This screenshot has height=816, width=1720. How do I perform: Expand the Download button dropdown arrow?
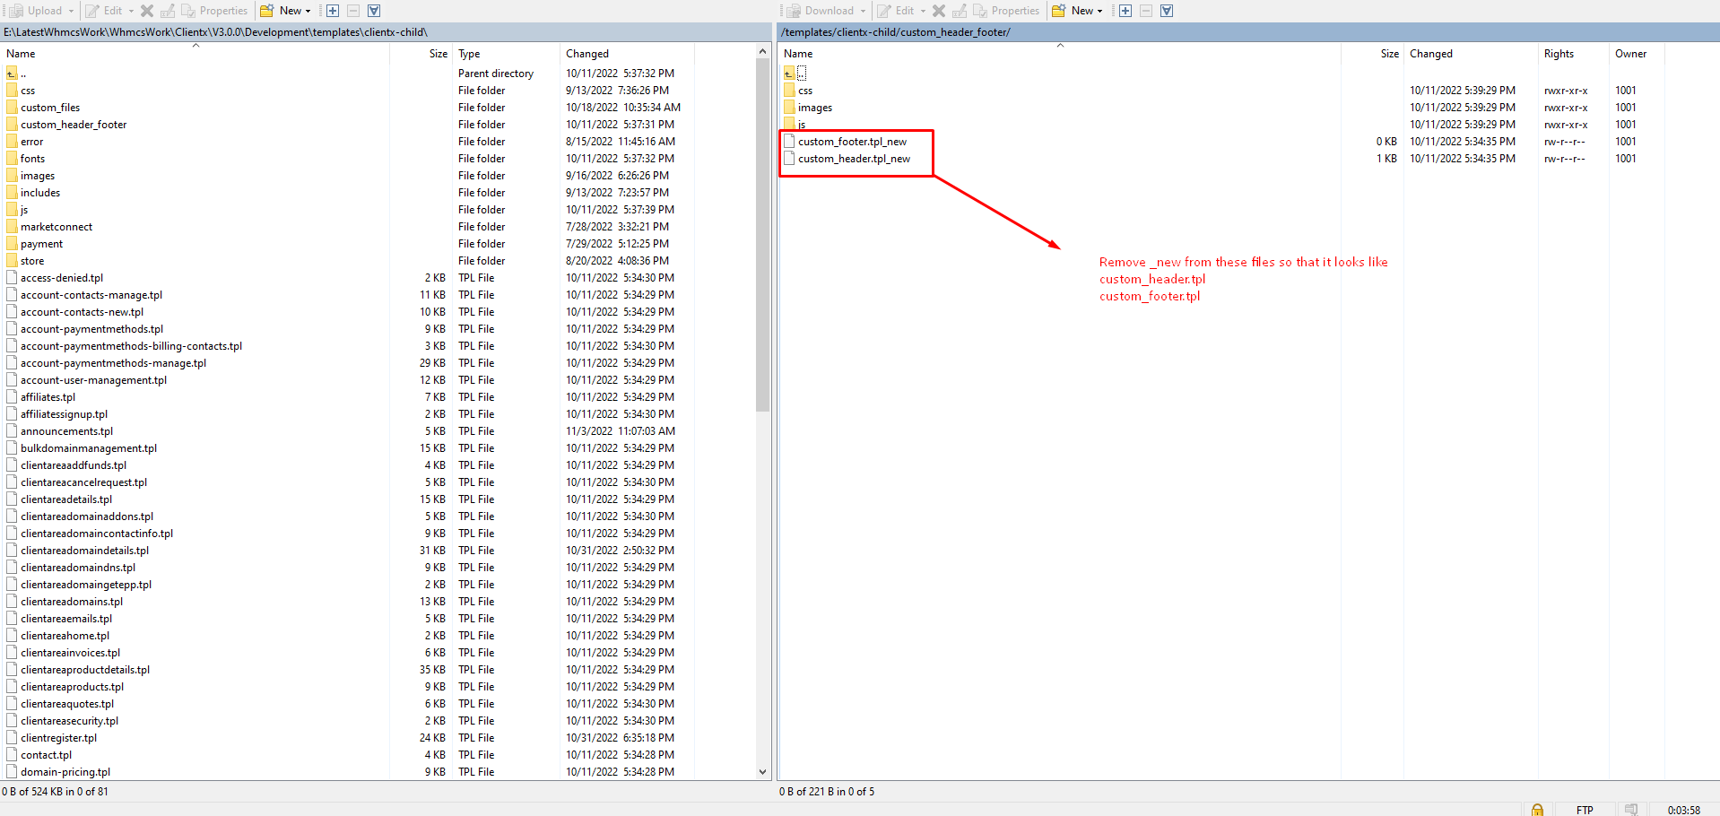tap(863, 11)
